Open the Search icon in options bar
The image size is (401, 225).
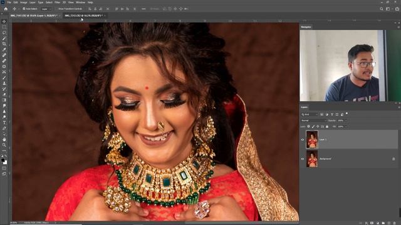click(382, 9)
